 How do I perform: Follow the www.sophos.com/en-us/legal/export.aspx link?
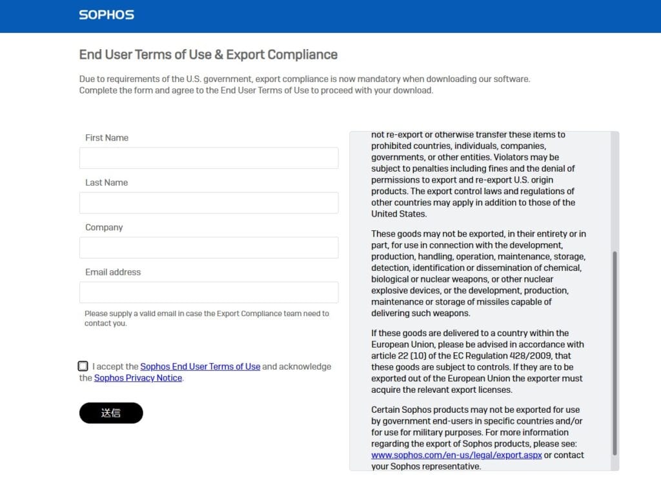click(x=456, y=455)
